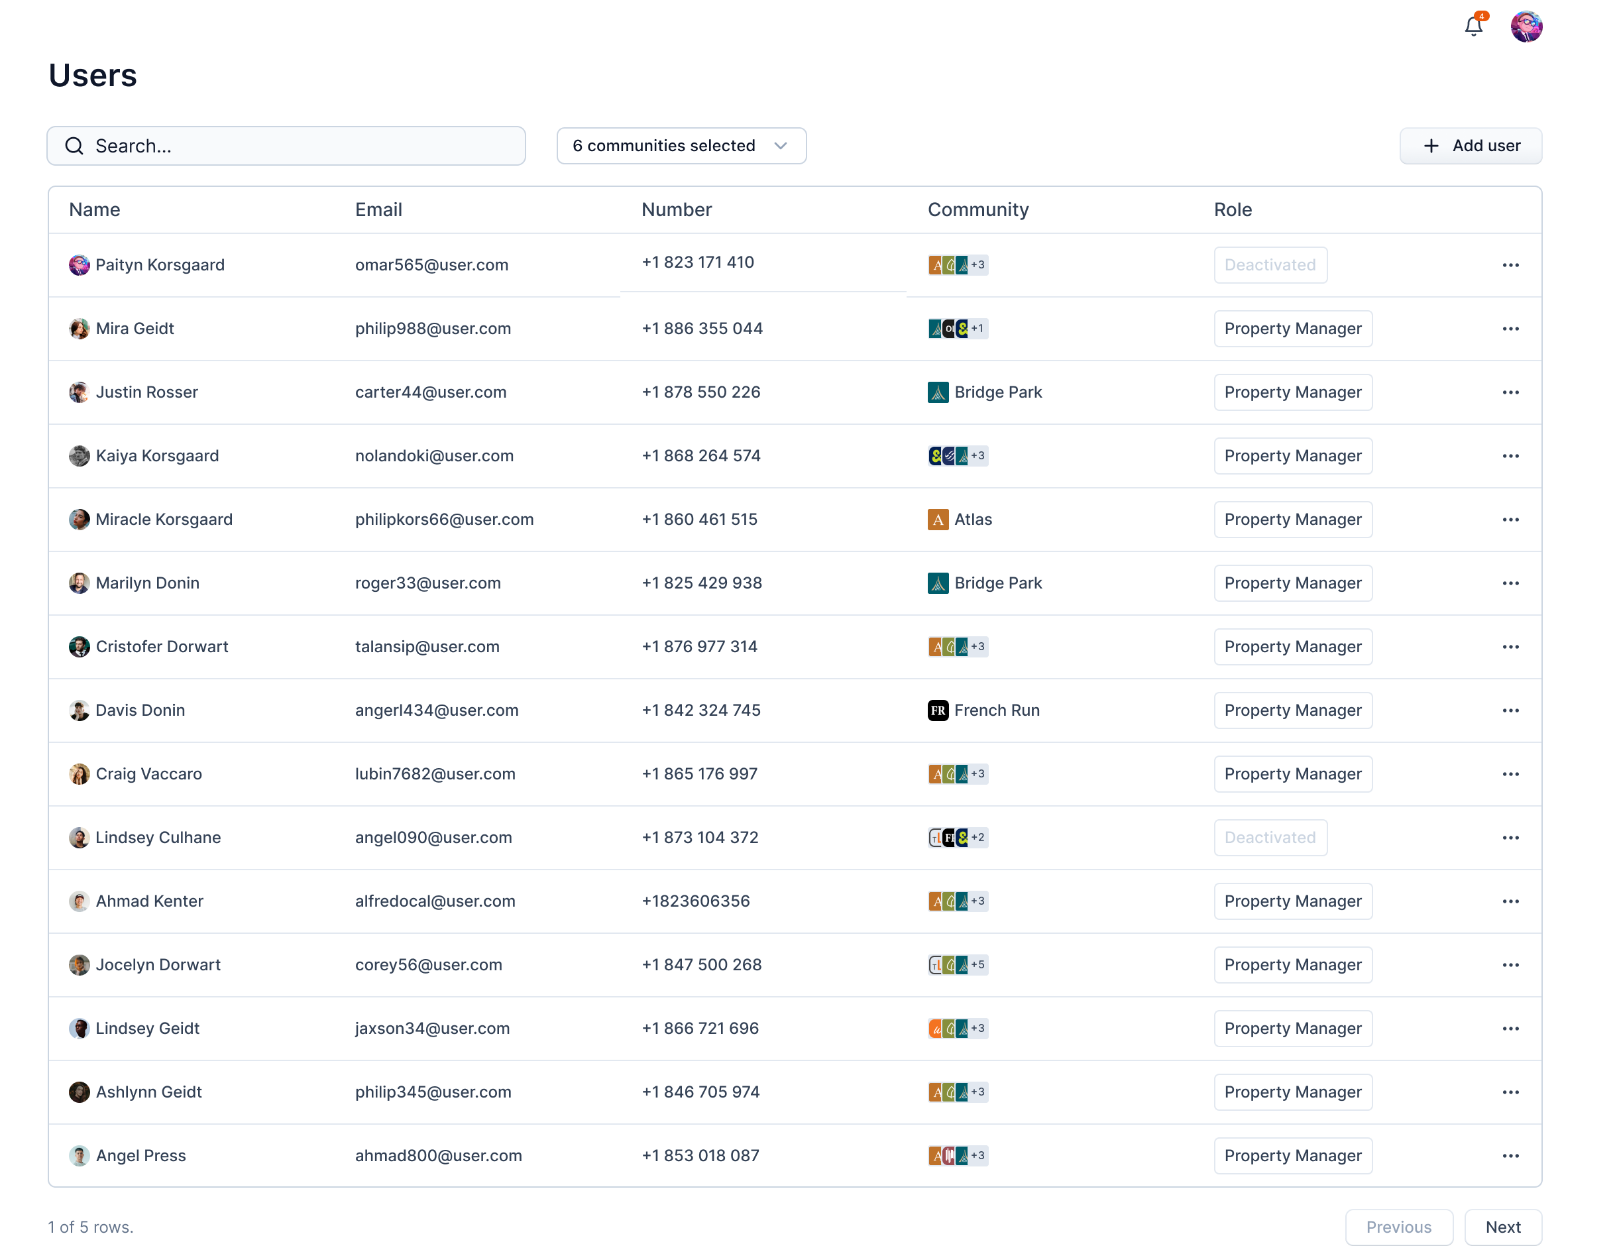Expand the 6 communities selected dropdown
Screen dimensions: 1617x1246
[x=681, y=146]
